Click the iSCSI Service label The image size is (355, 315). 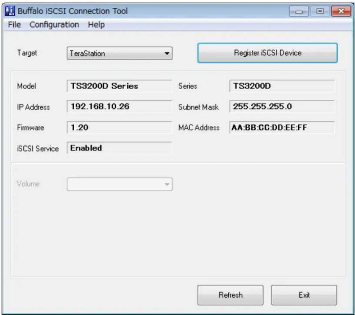(x=38, y=149)
